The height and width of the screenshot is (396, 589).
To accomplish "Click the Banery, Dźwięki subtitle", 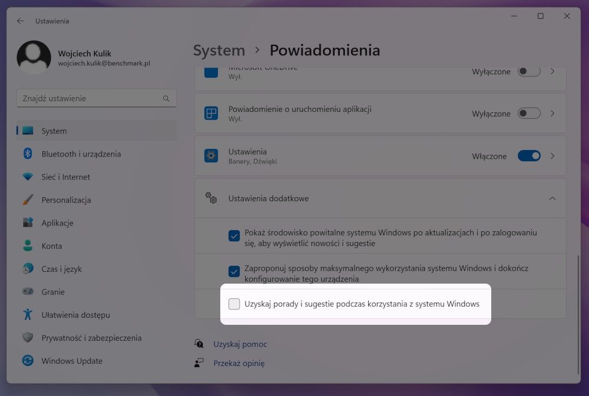I will point(253,161).
